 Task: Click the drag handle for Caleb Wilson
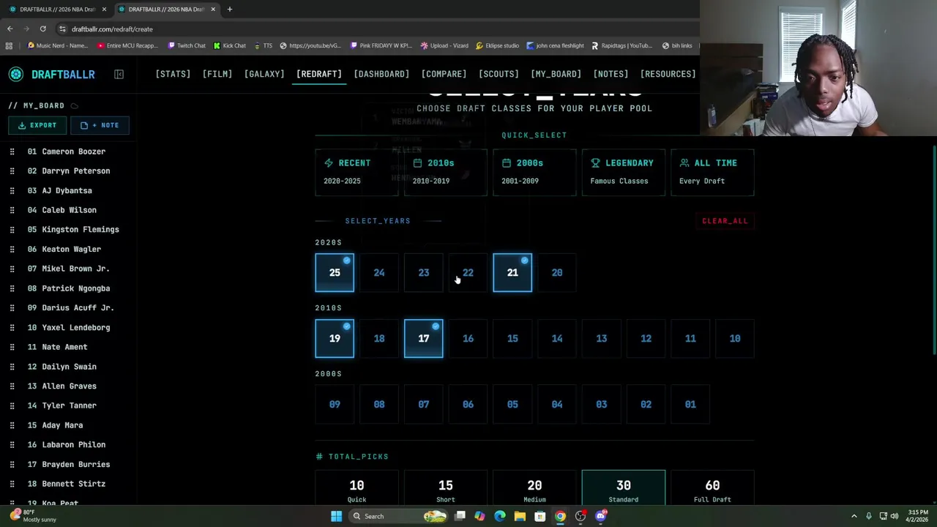coord(12,210)
